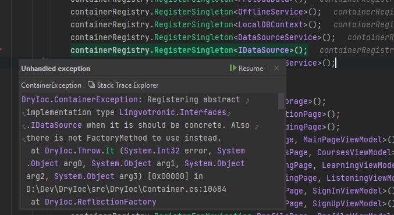Open the Stack Trace Explorer
This screenshot has width=394, height=215.
click(123, 85)
